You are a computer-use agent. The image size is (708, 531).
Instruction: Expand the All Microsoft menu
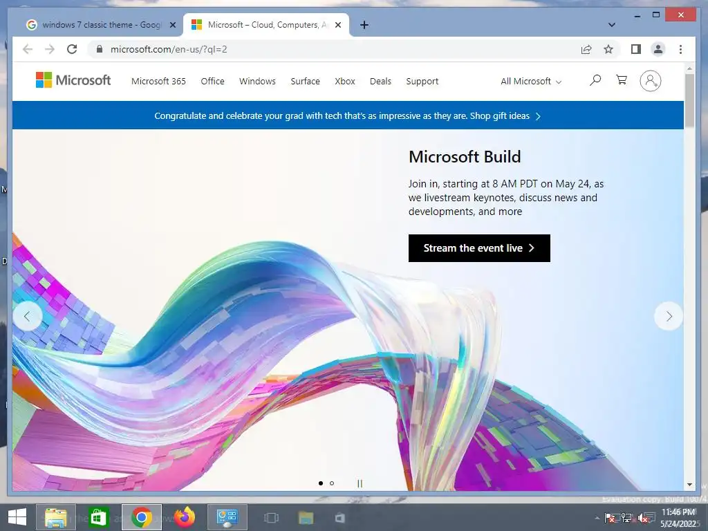coord(531,82)
